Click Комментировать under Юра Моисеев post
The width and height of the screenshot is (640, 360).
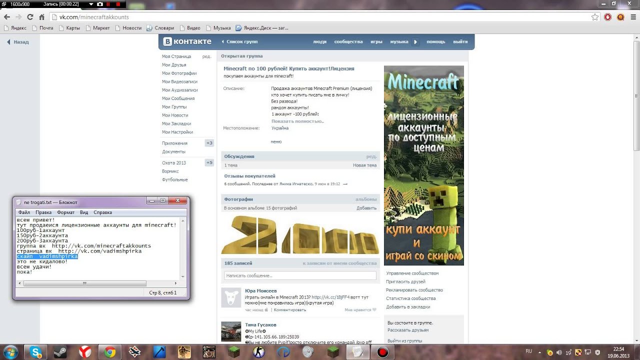click(x=289, y=309)
